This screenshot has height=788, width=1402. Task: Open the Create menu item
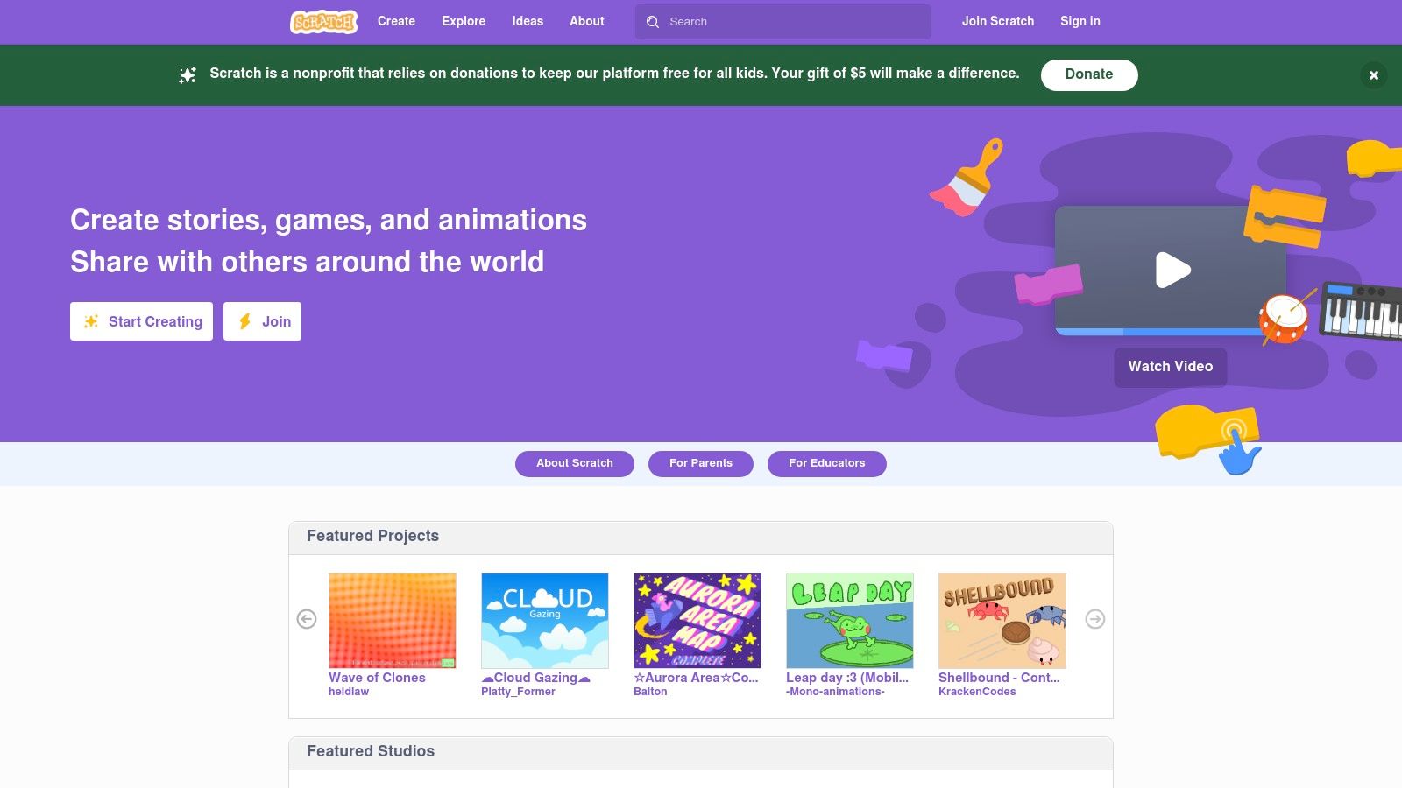click(x=396, y=21)
